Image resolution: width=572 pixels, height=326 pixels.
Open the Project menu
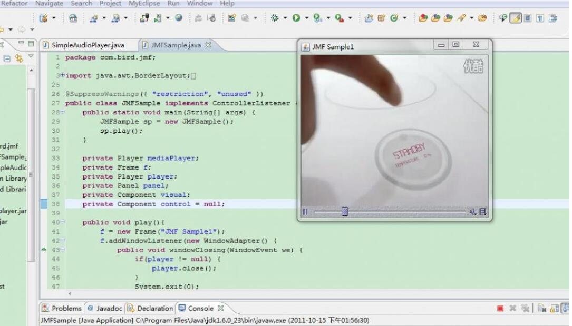pyautogui.click(x=110, y=4)
